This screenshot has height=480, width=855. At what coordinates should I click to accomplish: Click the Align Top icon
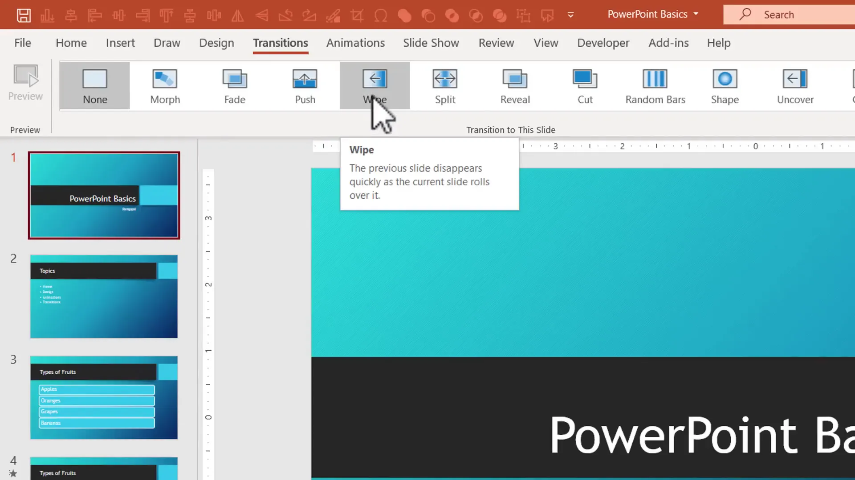tap(166, 16)
